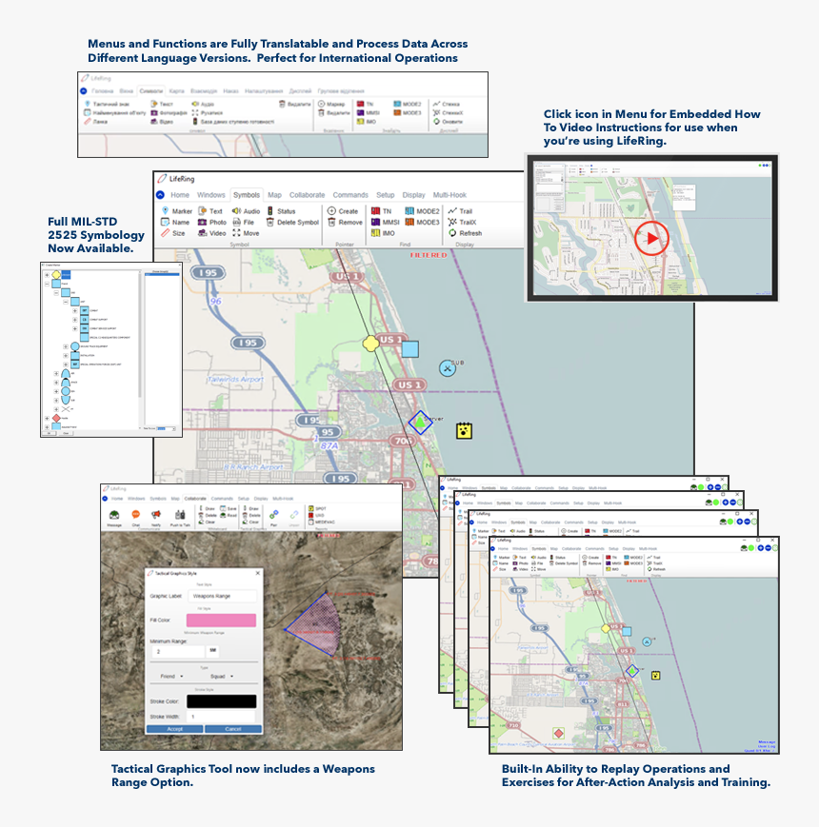Click Refresh in main LifeRing ribbon
This screenshot has height=827, width=819.
point(465,233)
